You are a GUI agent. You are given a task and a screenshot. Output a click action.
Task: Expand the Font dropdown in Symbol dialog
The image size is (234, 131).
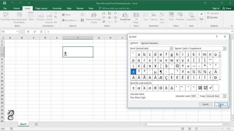pos(171,49)
